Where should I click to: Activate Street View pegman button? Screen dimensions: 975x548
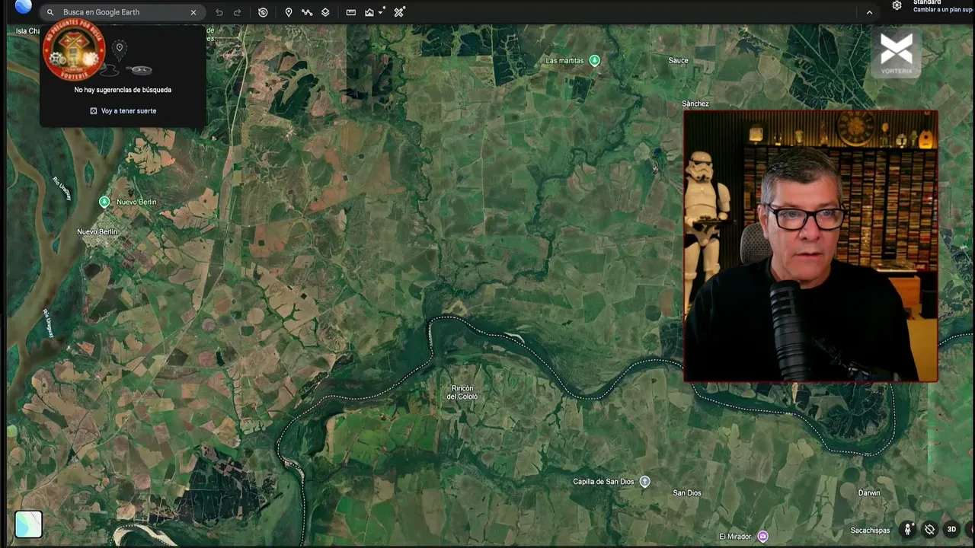(907, 529)
